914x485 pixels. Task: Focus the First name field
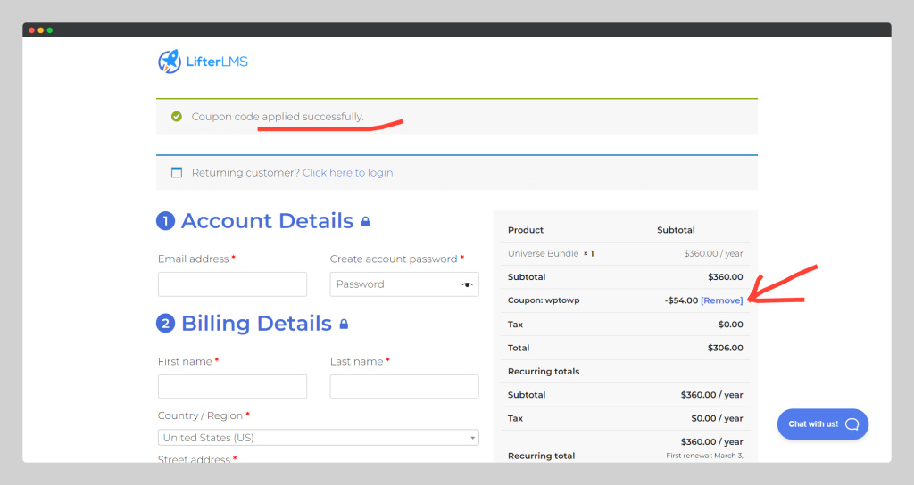tap(232, 387)
